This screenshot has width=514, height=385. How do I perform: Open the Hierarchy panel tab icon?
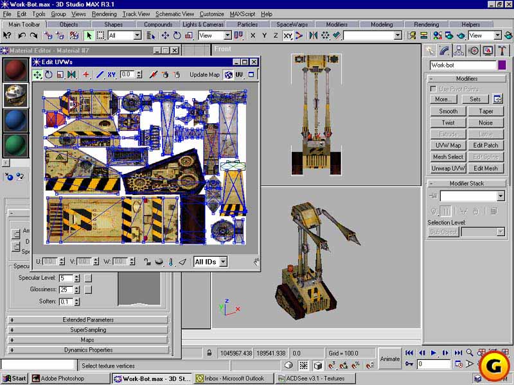459,51
